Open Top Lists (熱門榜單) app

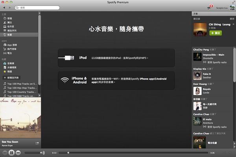[10, 49]
